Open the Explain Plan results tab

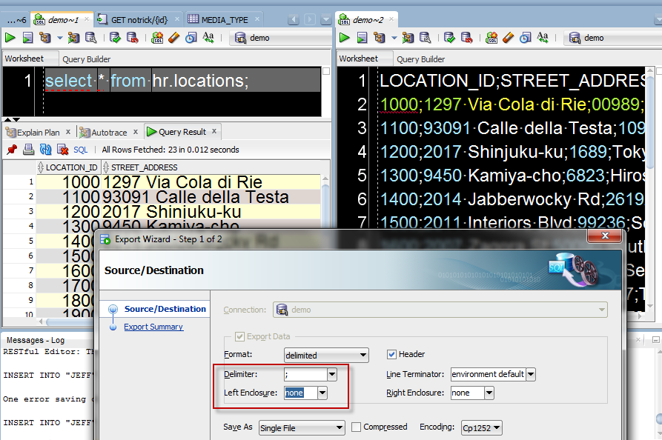(x=38, y=132)
